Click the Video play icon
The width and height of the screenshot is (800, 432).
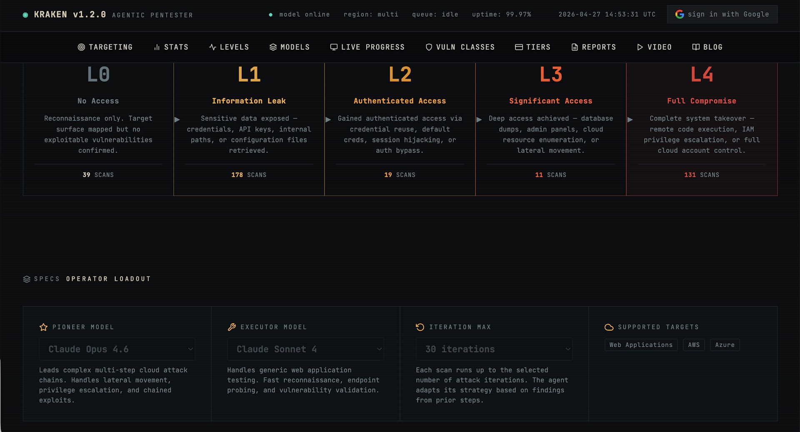[640, 47]
